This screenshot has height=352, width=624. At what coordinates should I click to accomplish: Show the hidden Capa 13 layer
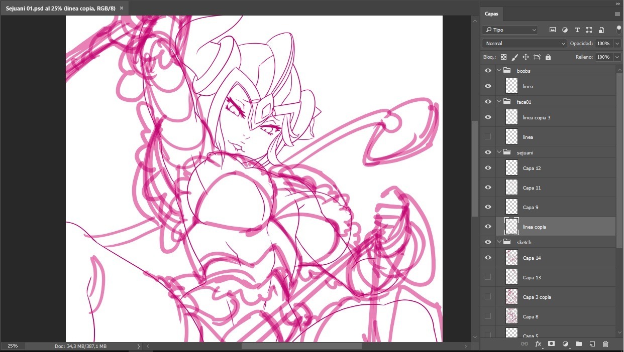(x=488, y=277)
